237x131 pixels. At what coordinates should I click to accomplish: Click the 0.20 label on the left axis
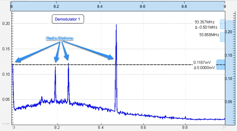tap(6, 23)
